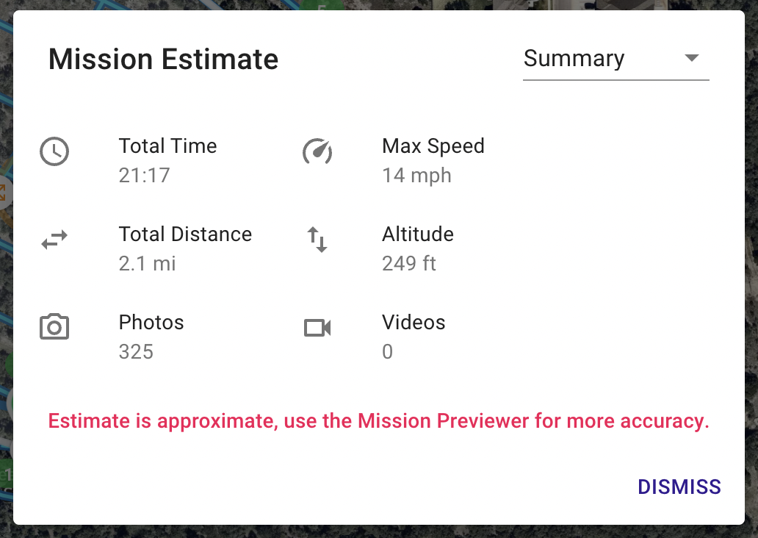Screen dimensions: 758x538
Task: Click the Altitude label
Action: tap(418, 234)
